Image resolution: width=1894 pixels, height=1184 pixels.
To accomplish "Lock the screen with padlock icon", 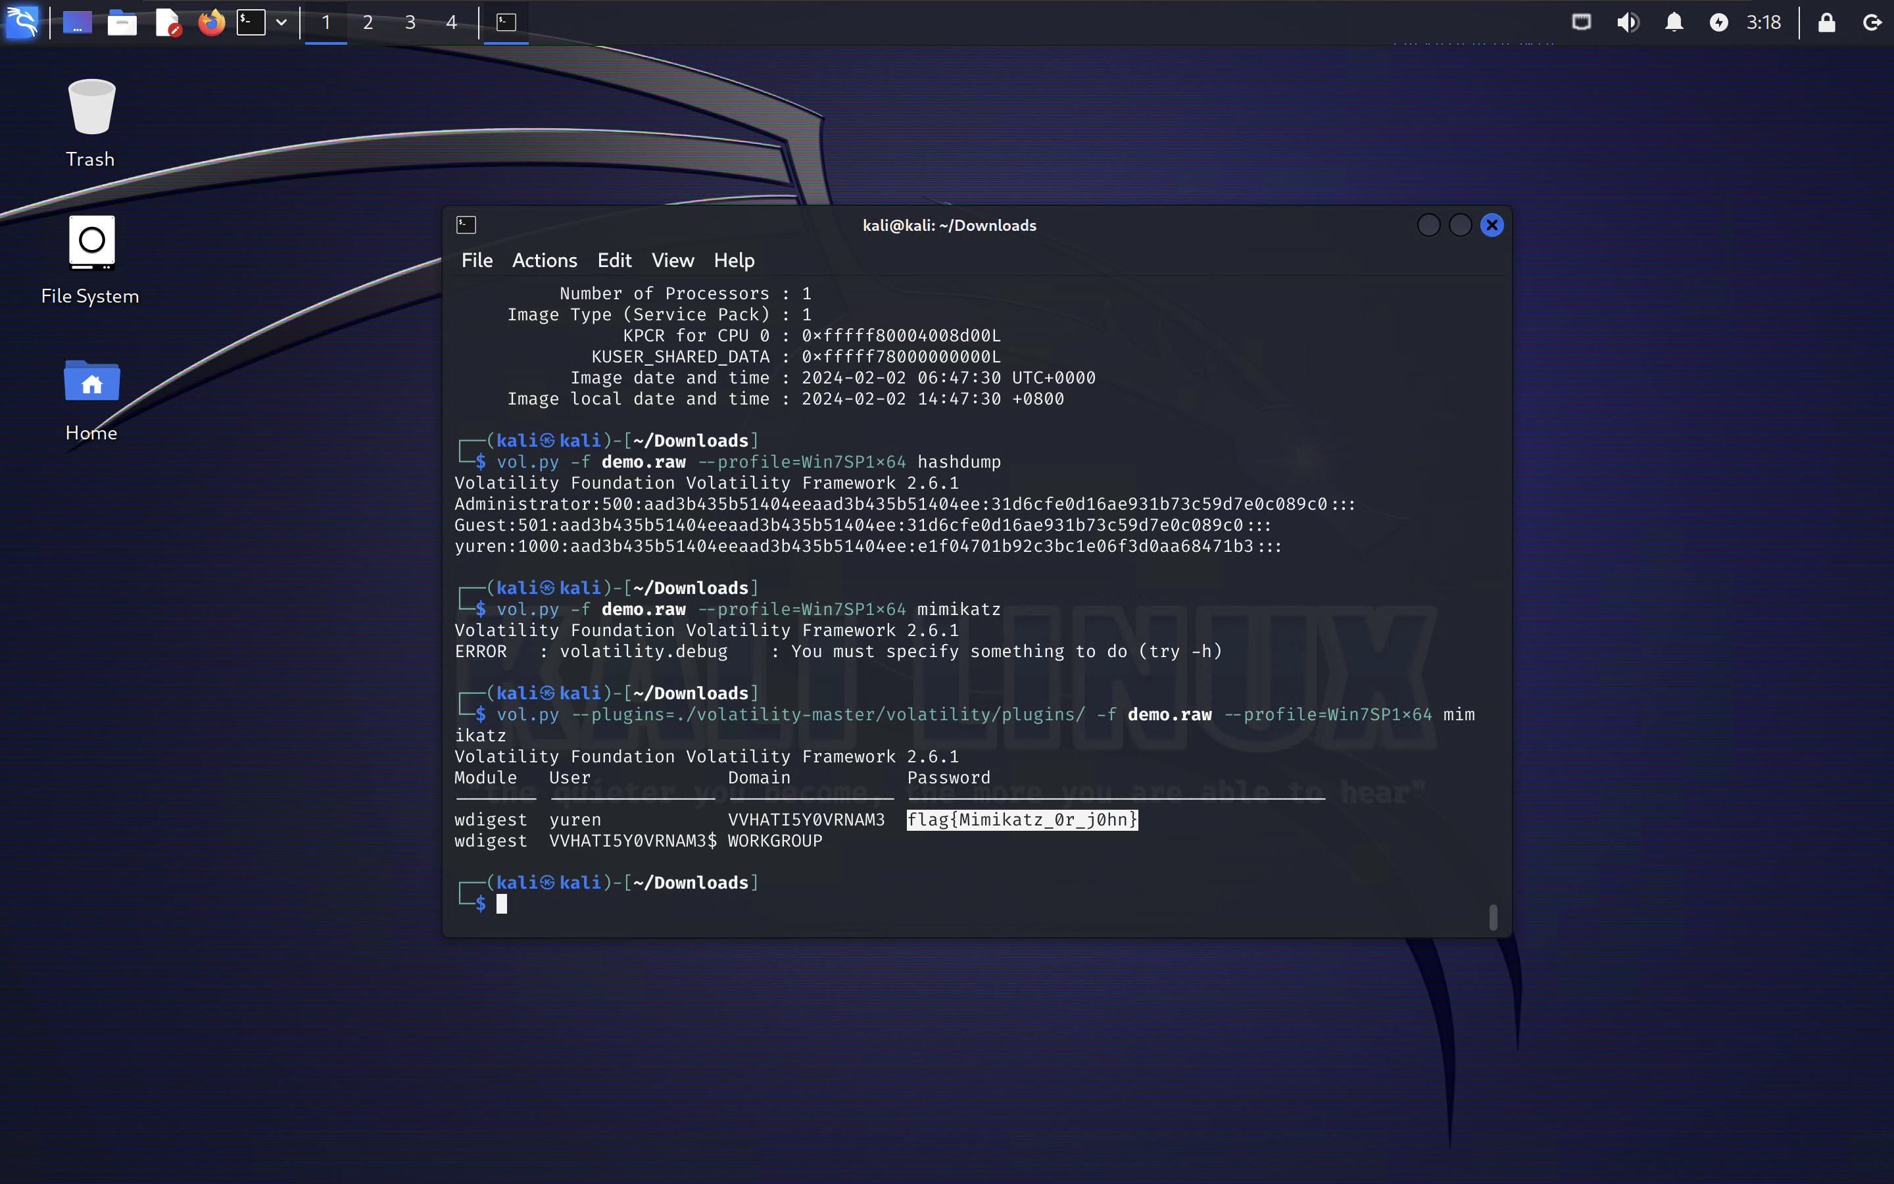I will pos(1826,22).
